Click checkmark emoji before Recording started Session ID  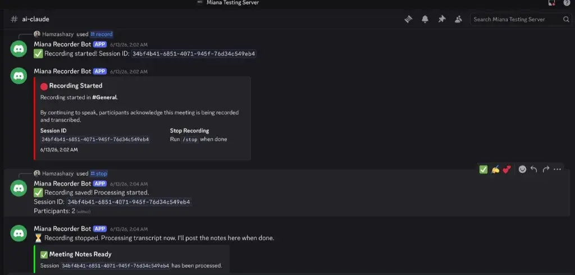pyautogui.click(x=38, y=54)
